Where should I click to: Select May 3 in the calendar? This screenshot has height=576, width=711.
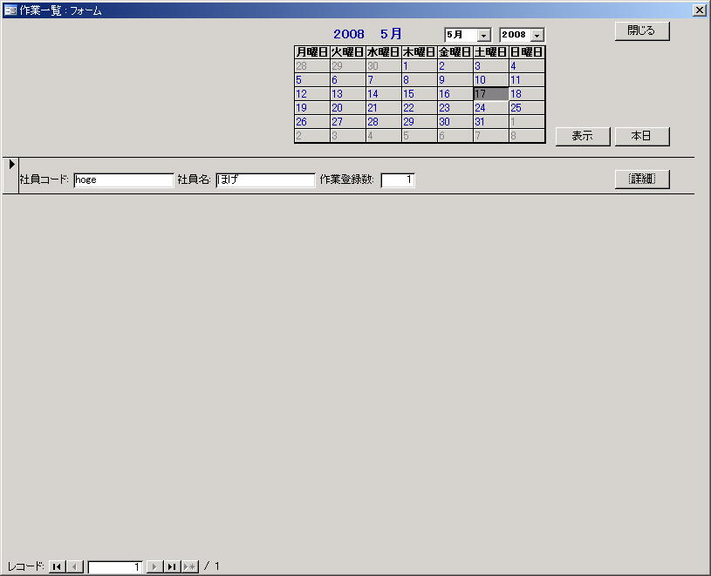coord(491,66)
